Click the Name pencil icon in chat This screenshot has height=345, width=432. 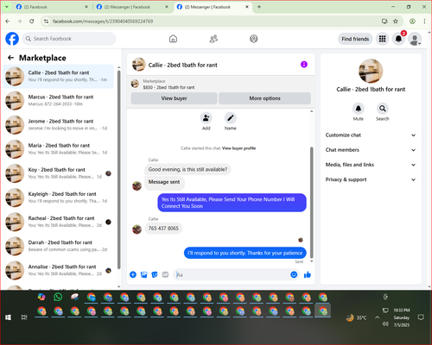pos(231,118)
